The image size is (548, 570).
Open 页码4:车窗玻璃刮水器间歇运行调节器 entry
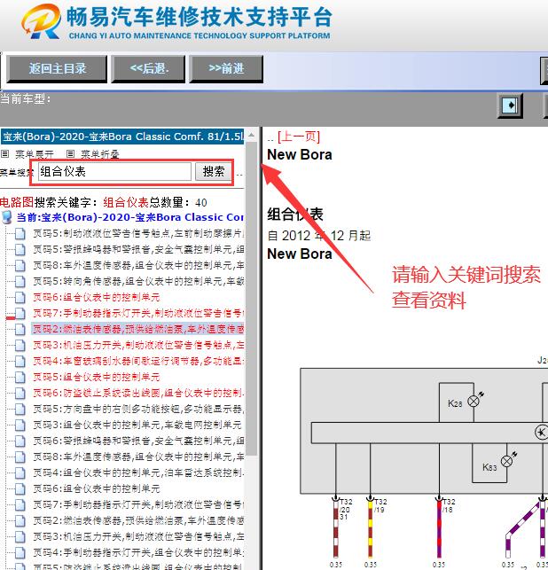tap(138, 361)
